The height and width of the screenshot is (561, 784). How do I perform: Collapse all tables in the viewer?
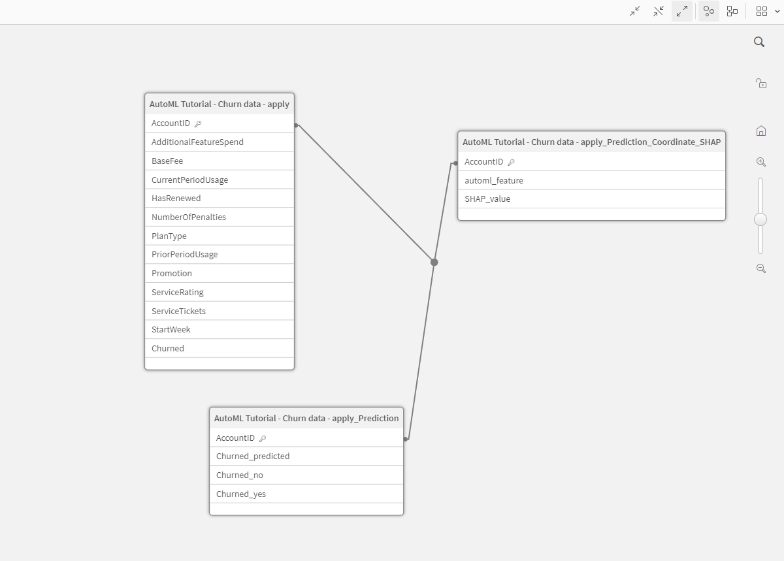(635, 11)
